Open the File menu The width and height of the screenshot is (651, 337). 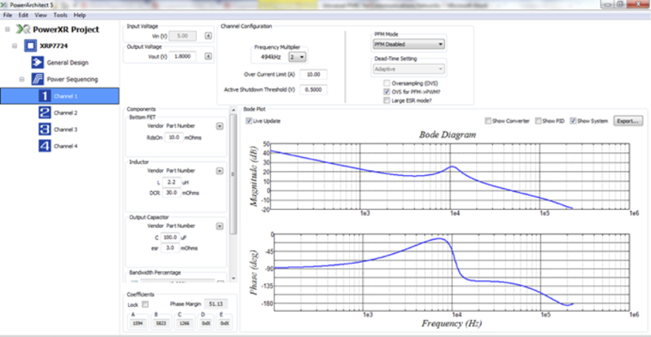tap(7, 15)
